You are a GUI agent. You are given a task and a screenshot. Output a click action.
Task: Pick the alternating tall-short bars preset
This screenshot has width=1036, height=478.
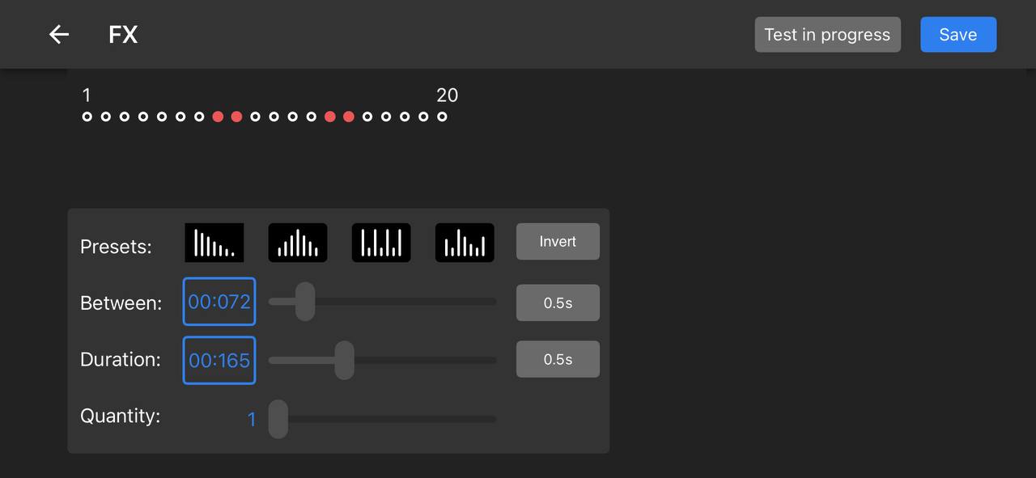381,242
